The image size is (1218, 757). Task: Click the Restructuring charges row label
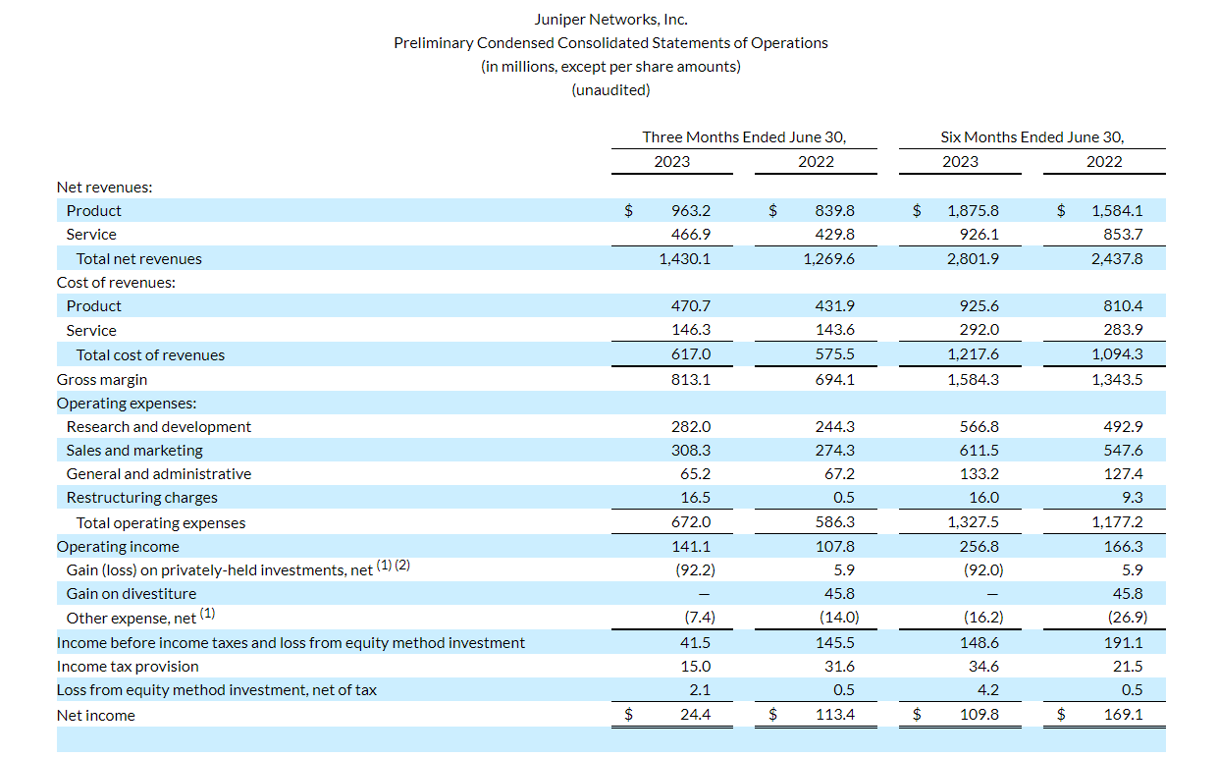[142, 498]
